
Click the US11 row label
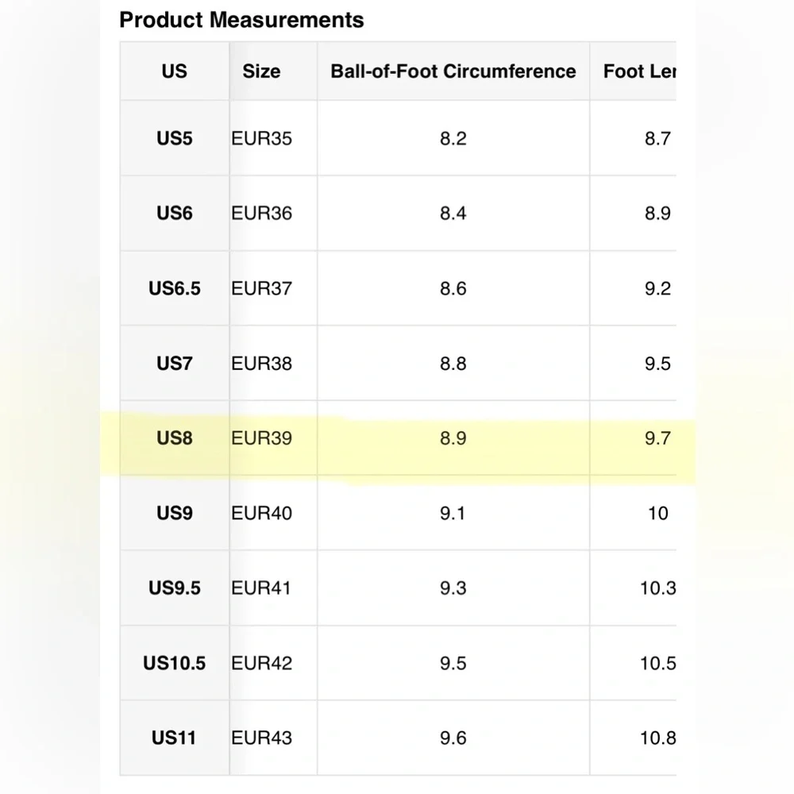[x=174, y=738]
